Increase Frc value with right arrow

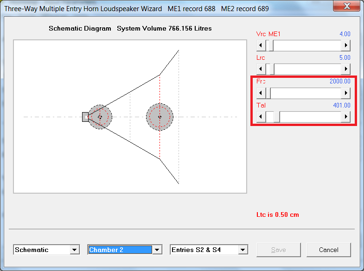345,93
